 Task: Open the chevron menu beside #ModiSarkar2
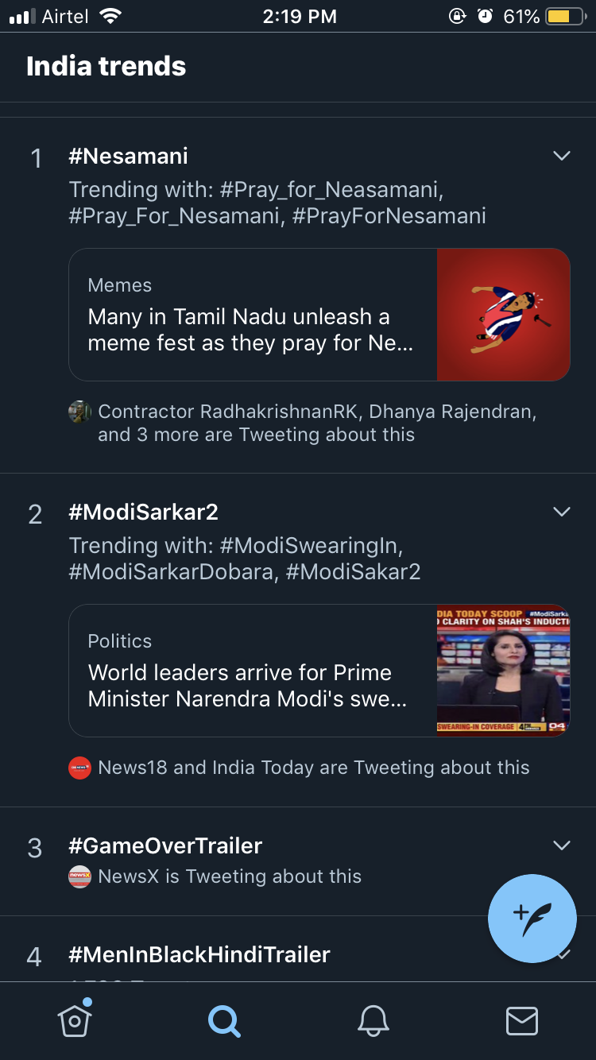(x=562, y=512)
